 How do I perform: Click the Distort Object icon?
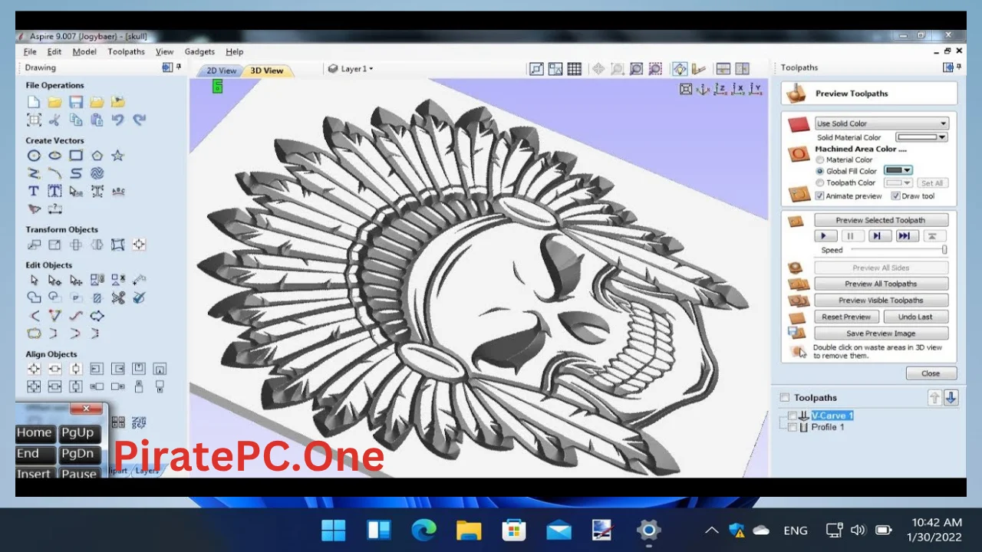117,245
